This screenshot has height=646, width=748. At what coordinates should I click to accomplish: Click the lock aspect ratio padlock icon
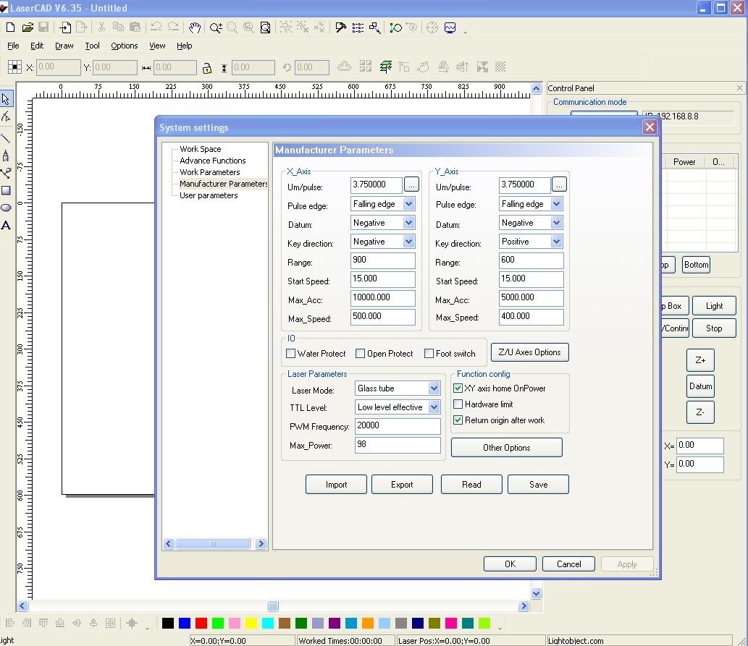point(207,68)
